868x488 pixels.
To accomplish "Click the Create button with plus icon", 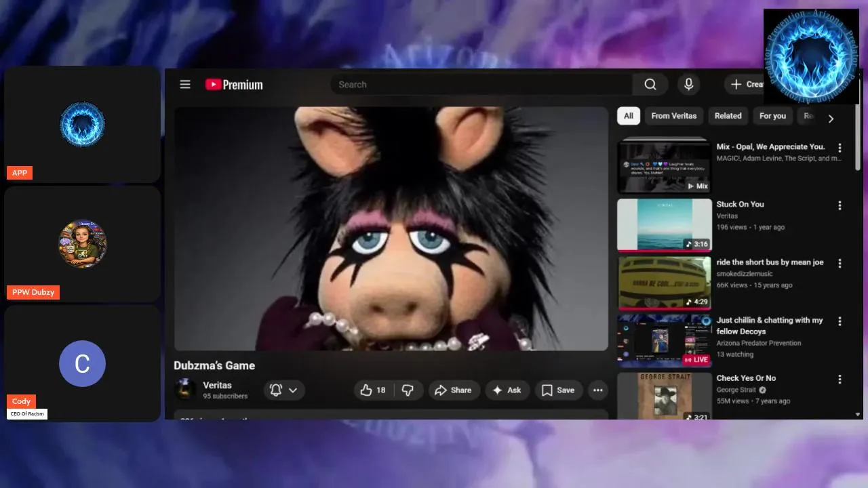I will coord(746,84).
